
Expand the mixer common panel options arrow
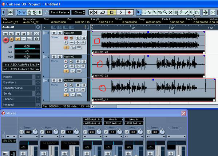tap(15, 141)
